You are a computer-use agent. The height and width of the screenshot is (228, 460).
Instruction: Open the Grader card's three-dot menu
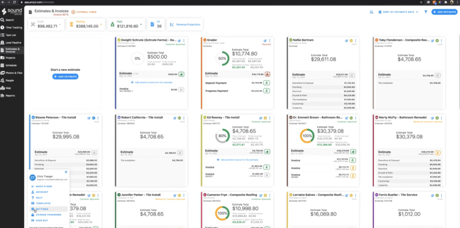click(270, 41)
